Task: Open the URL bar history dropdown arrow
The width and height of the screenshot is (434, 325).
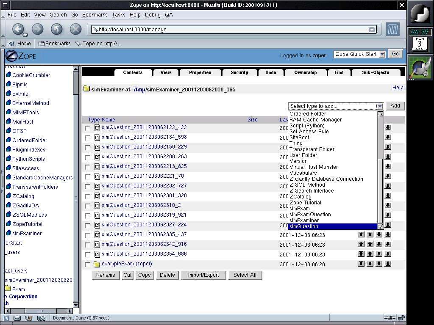Action: point(372,30)
